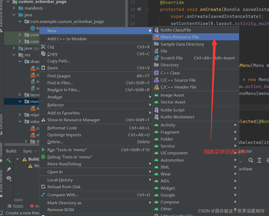This screenshot has width=269, height=216.
Task: Click the Paste clipboard icon
Action: 43,68
